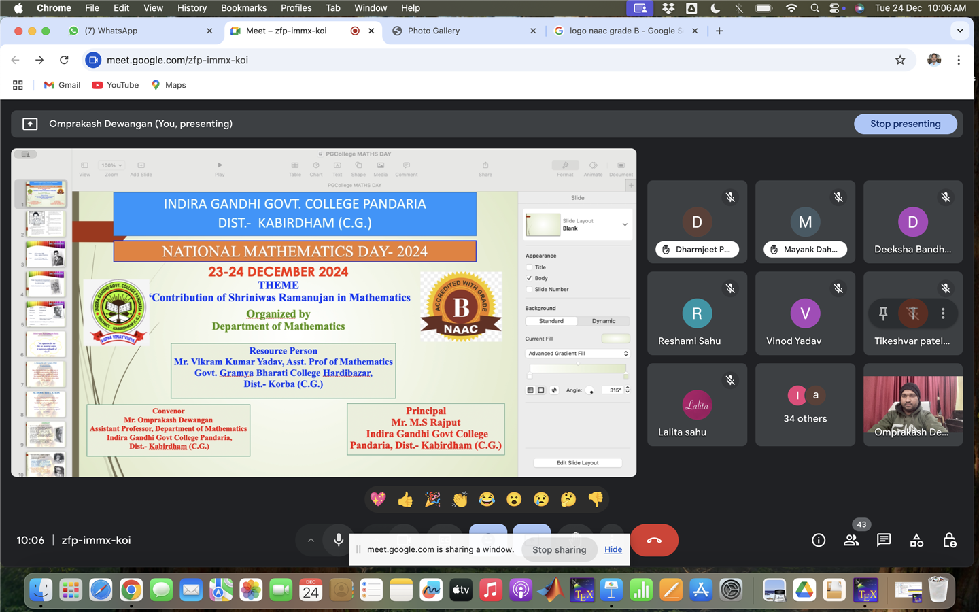The width and height of the screenshot is (979, 612).
Task: Toggle Title checkbox in Keynote Appearance
Action: point(530,267)
